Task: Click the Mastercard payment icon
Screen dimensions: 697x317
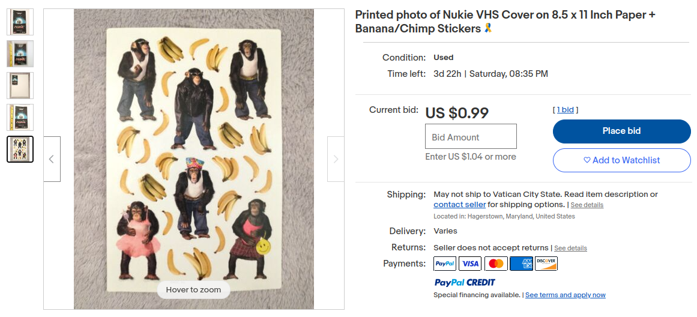Action: tap(496, 264)
